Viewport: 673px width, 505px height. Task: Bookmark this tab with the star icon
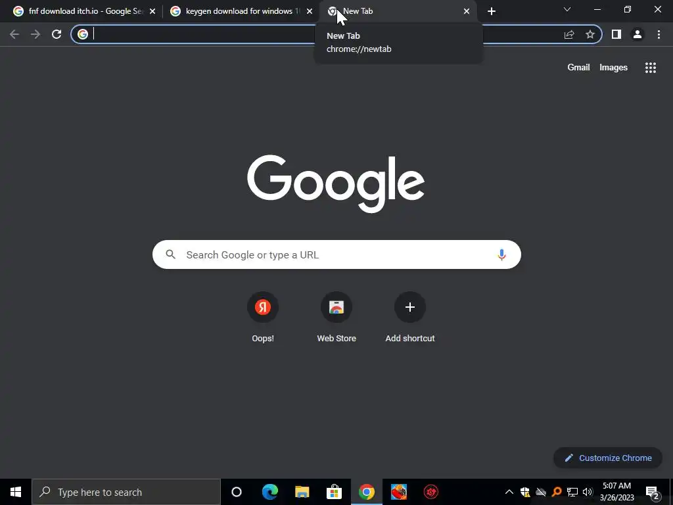point(590,34)
